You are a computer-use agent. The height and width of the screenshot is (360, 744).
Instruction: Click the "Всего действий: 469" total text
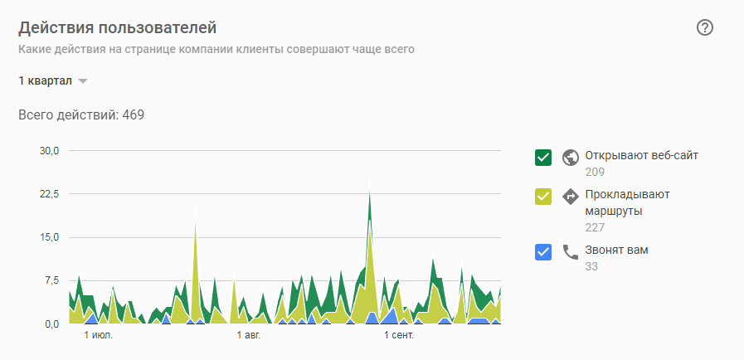(81, 114)
